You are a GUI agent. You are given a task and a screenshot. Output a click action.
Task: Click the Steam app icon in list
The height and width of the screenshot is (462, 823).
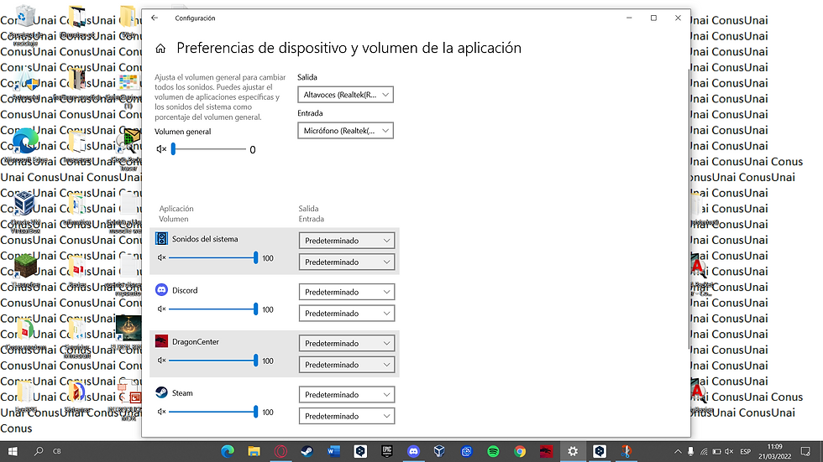coord(161,392)
